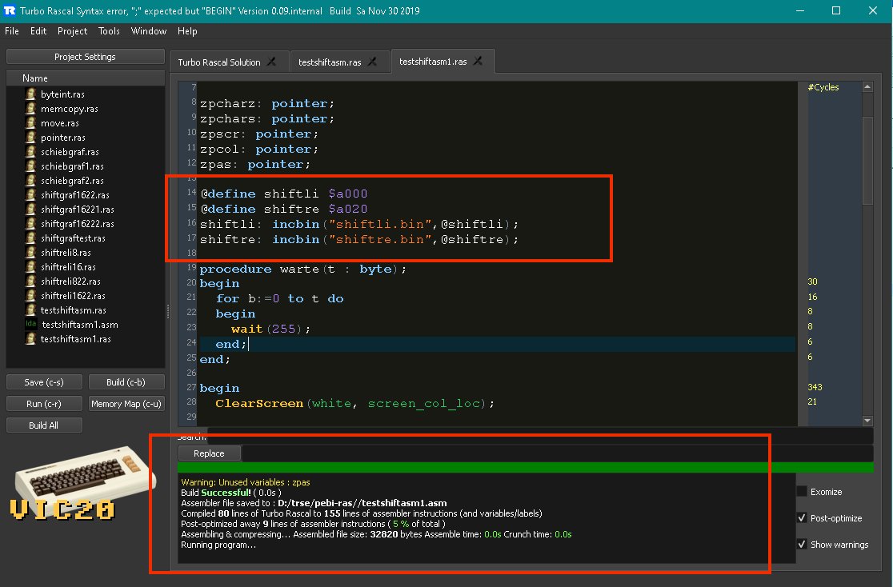This screenshot has width=893, height=587.
Task: Click the shiftgraf16221.ras file icon
Action: tap(30, 209)
